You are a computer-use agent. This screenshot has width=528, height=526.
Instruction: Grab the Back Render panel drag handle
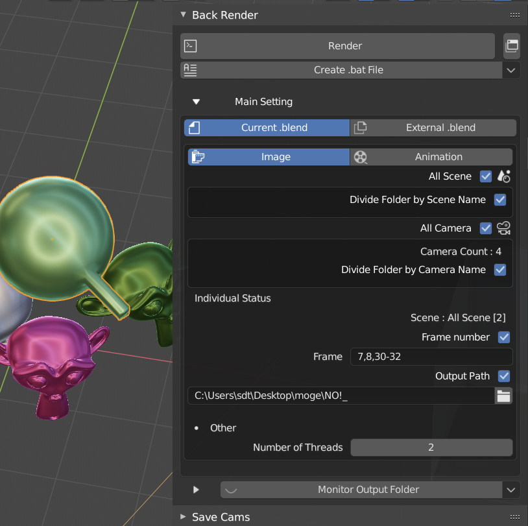514,15
